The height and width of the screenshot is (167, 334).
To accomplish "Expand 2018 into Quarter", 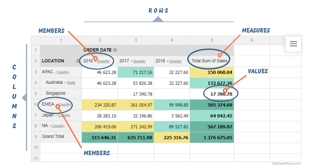I will tap(174, 61).
